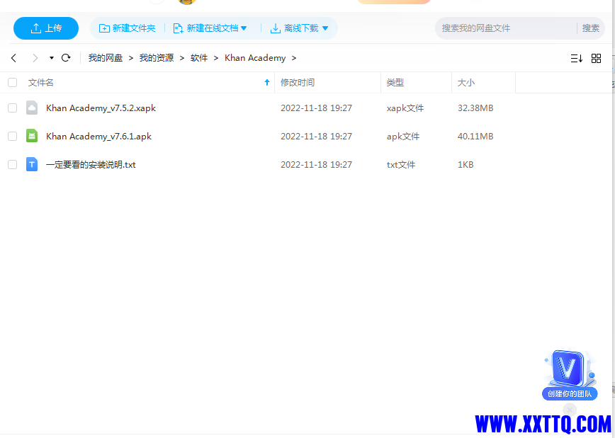
Task: Navigate to 软件 folder in breadcrumb
Action: pos(199,58)
